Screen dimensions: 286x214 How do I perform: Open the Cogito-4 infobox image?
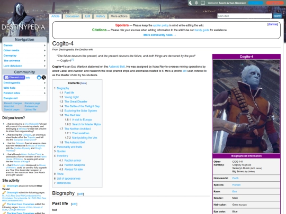coord(246,106)
